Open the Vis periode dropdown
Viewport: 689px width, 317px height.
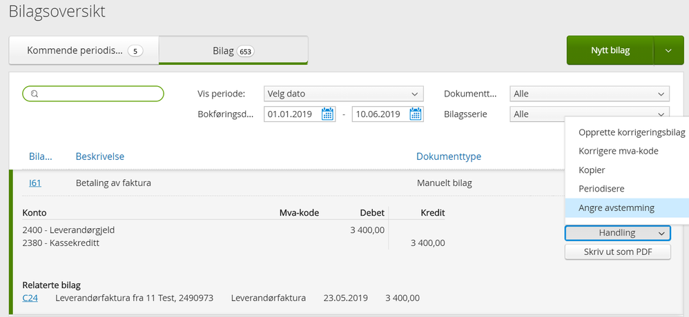coord(344,94)
